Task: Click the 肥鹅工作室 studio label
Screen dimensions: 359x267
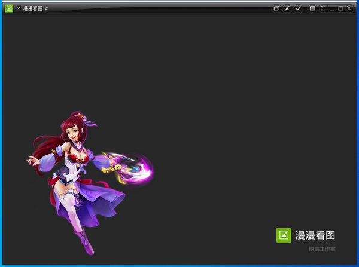Action: [x=322, y=250]
